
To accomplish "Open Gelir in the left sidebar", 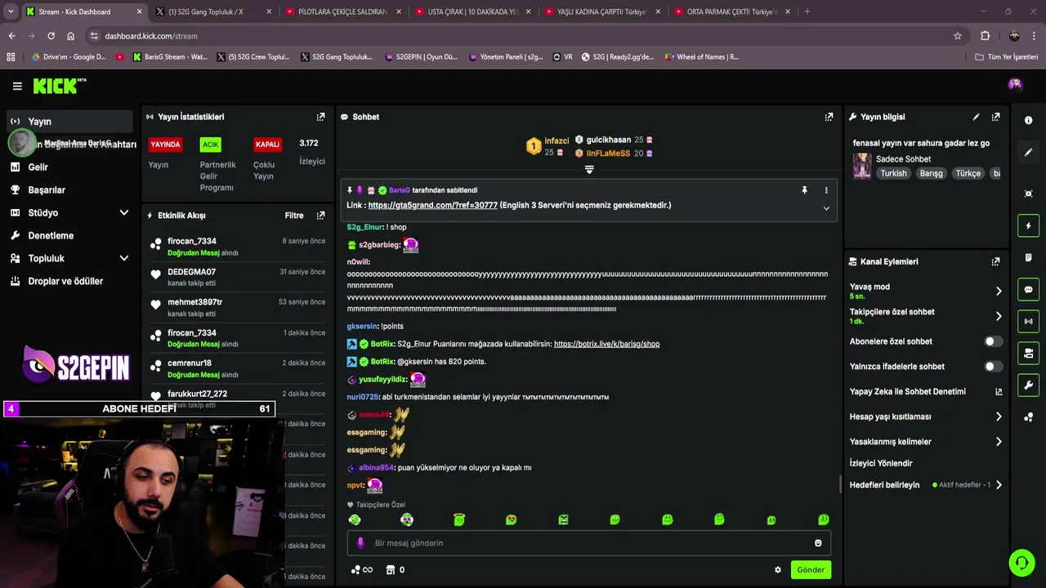I will pyautogui.click(x=70, y=167).
